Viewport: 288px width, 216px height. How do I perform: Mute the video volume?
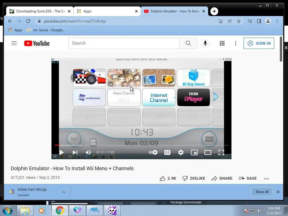[x=88, y=152]
